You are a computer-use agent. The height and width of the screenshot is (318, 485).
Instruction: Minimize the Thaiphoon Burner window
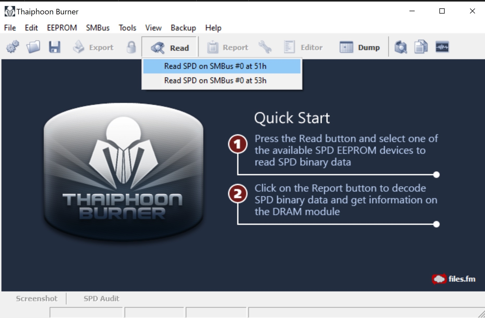click(412, 11)
